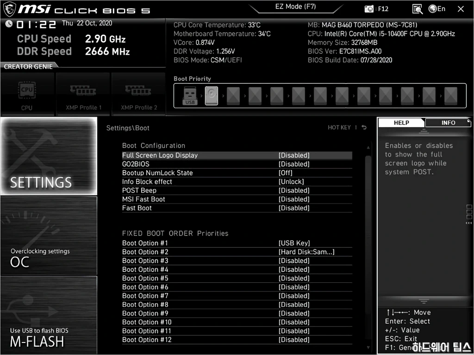Click the CREATOR GENIE label tab
This screenshot has height=355, width=474.
[28, 67]
